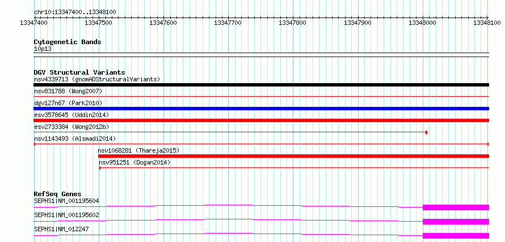Open transcript SEPHS1|NM_001195604 label

click(66, 201)
